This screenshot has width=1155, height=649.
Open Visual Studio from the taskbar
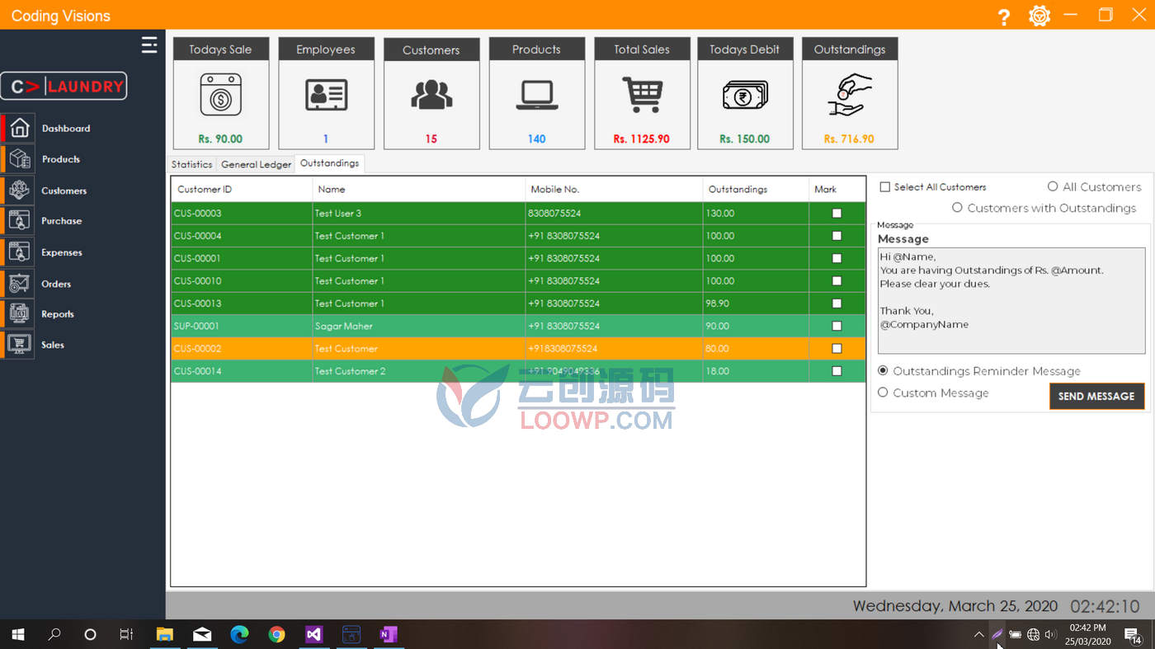pos(313,634)
